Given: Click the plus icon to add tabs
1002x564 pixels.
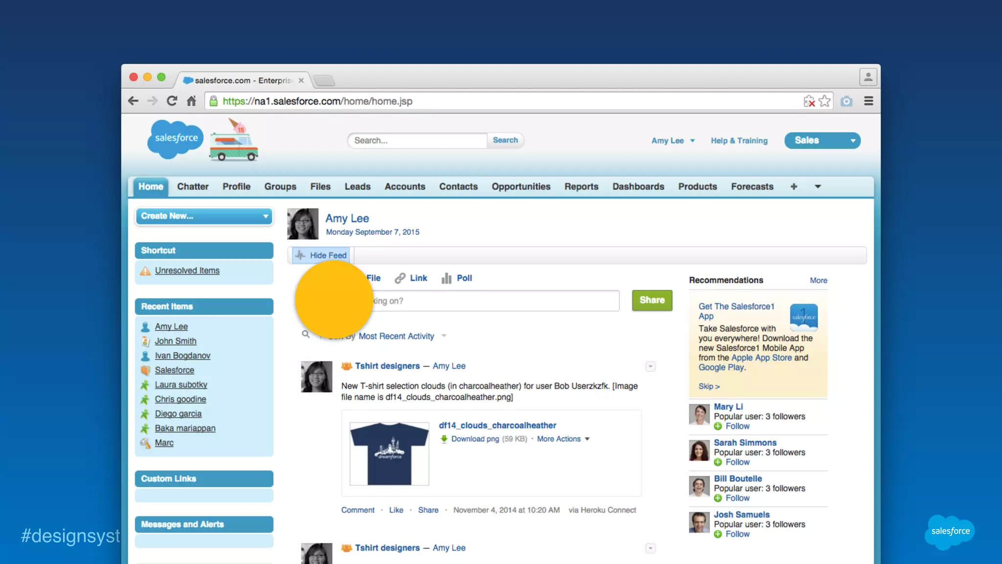Looking at the screenshot, I should [x=794, y=187].
